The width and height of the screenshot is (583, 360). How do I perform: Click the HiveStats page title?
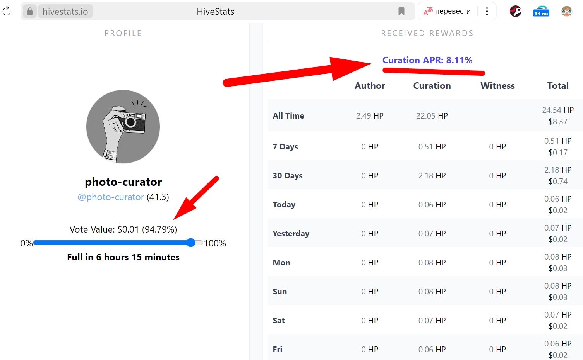point(216,12)
